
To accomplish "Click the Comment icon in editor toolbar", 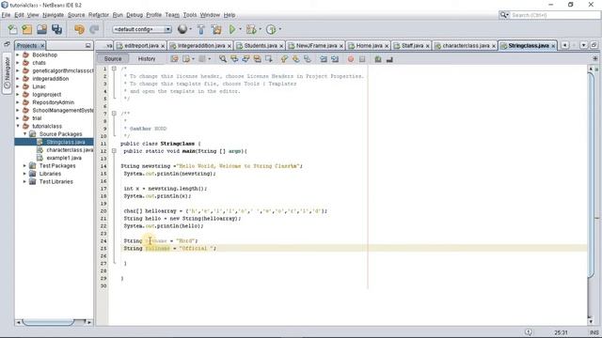I will 378,59.
